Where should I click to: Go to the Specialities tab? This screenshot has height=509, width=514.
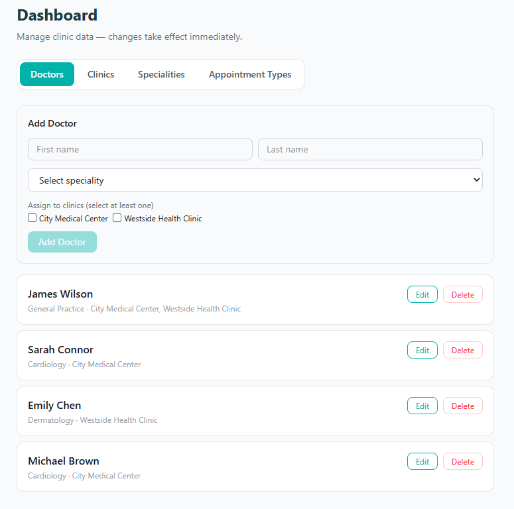161,74
